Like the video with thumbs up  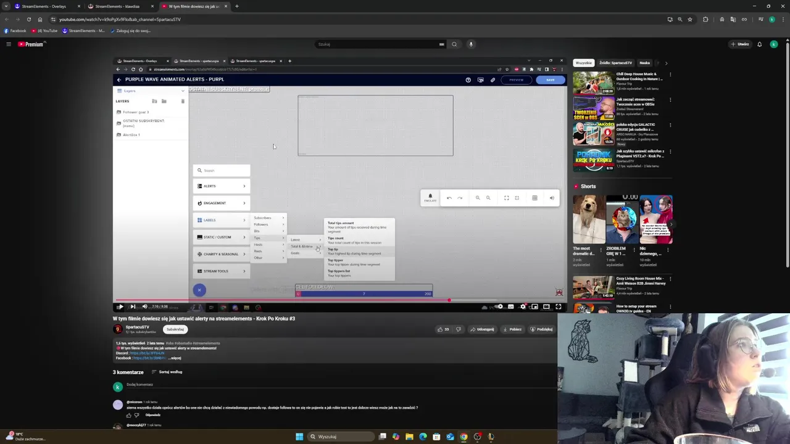(443, 329)
